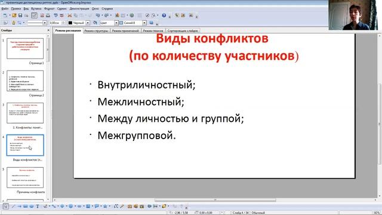Open the Окно menu
The height and width of the screenshot is (215, 382).
click(95, 8)
